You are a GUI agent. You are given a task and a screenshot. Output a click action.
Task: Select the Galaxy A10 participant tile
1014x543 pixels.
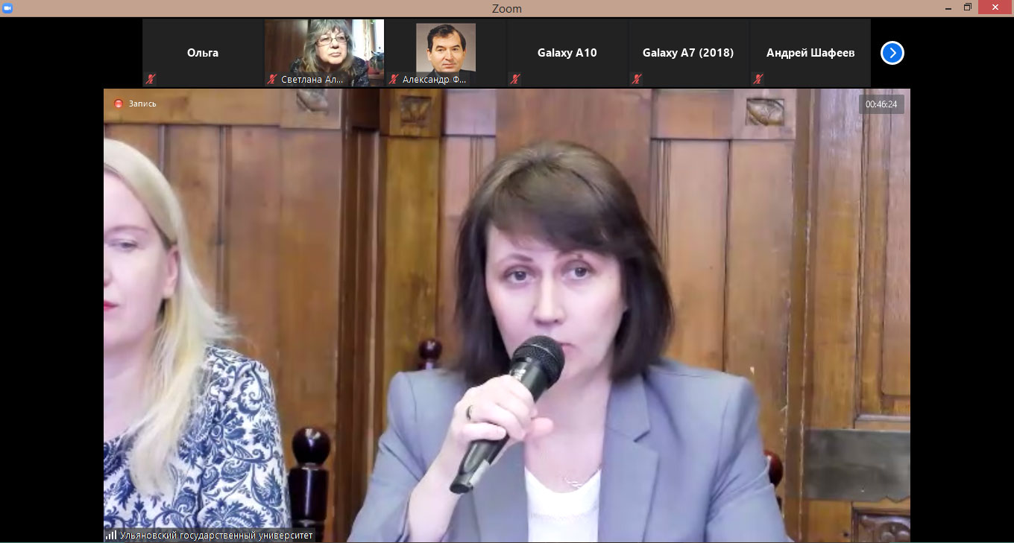pos(567,53)
